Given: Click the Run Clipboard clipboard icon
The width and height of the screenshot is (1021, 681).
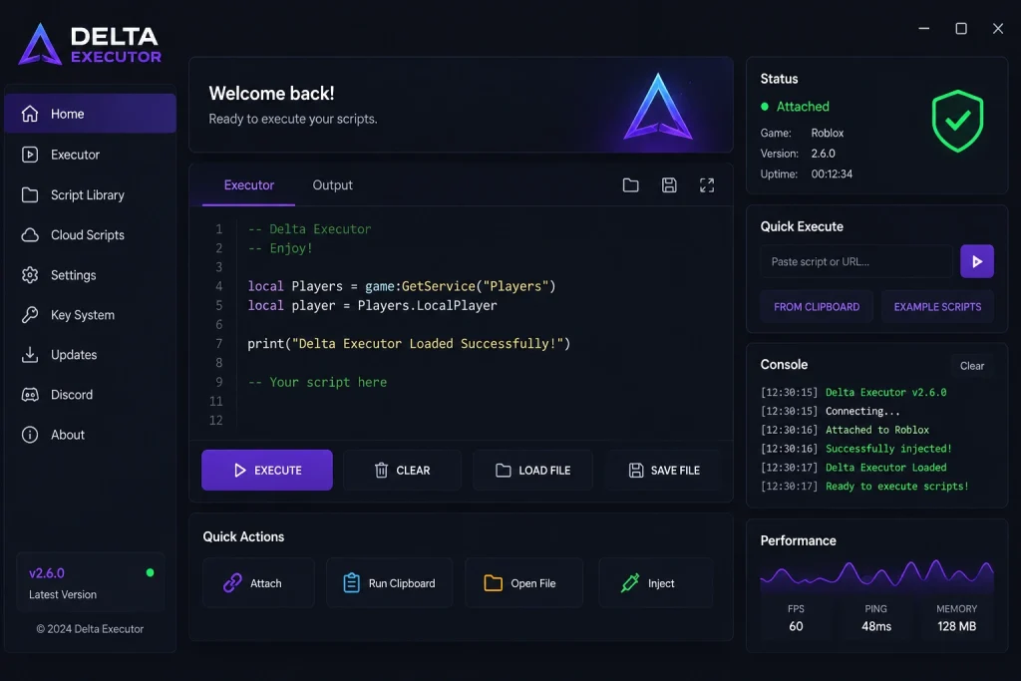Looking at the screenshot, I should pos(351,582).
